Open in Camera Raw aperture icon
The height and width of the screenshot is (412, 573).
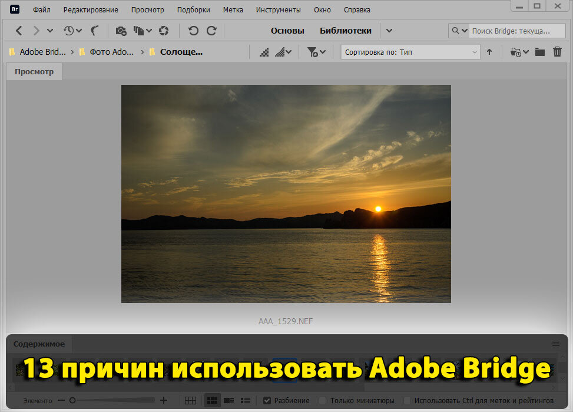(164, 31)
